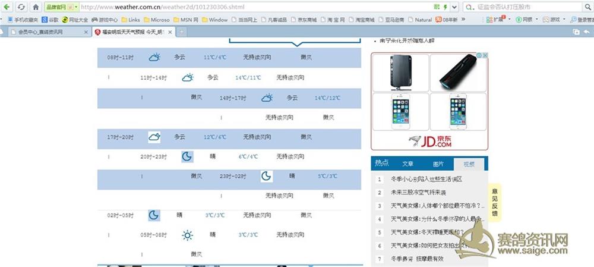Go to the browser home page icon
The height and width of the screenshot is (267, 594).
[x=36, y=7]
